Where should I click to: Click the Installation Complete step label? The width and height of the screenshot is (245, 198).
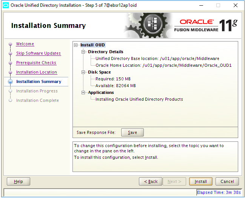point(37,100)
